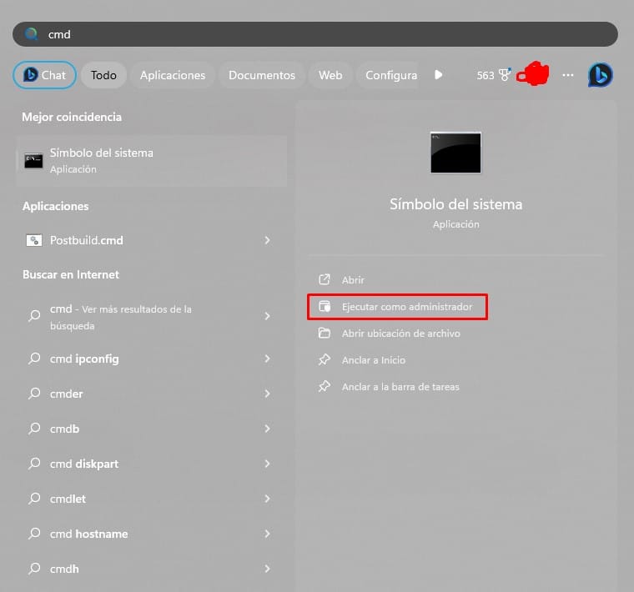634x592 pixels.
Task: Click search icon beside cmdlet
Action: coord(34,499)
